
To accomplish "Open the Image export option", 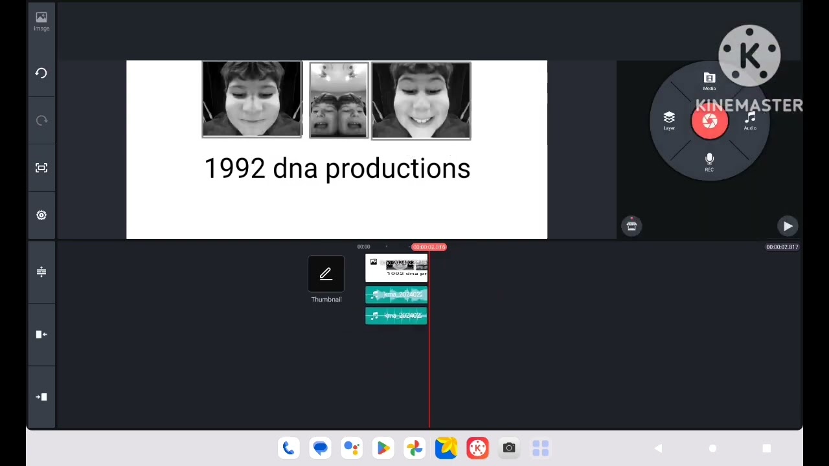I will point(41,21).
